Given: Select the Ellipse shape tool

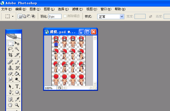Looking at the screenshot, I should pos(17,92).
